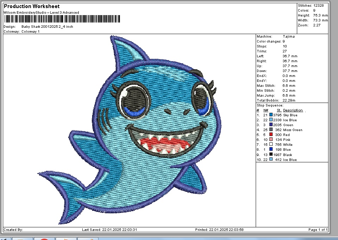Click the Black thread color swatch
338x240 pixels.
pos(271,154)
